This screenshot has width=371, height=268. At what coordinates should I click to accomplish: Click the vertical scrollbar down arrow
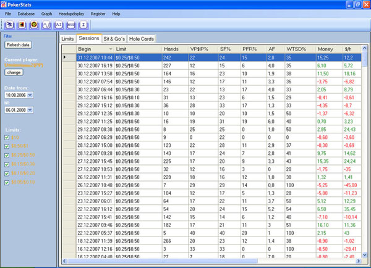tap(364, 255)
